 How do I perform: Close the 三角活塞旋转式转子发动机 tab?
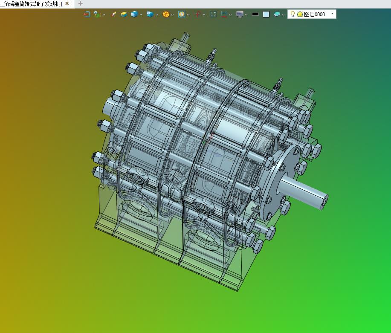(67, 3)
